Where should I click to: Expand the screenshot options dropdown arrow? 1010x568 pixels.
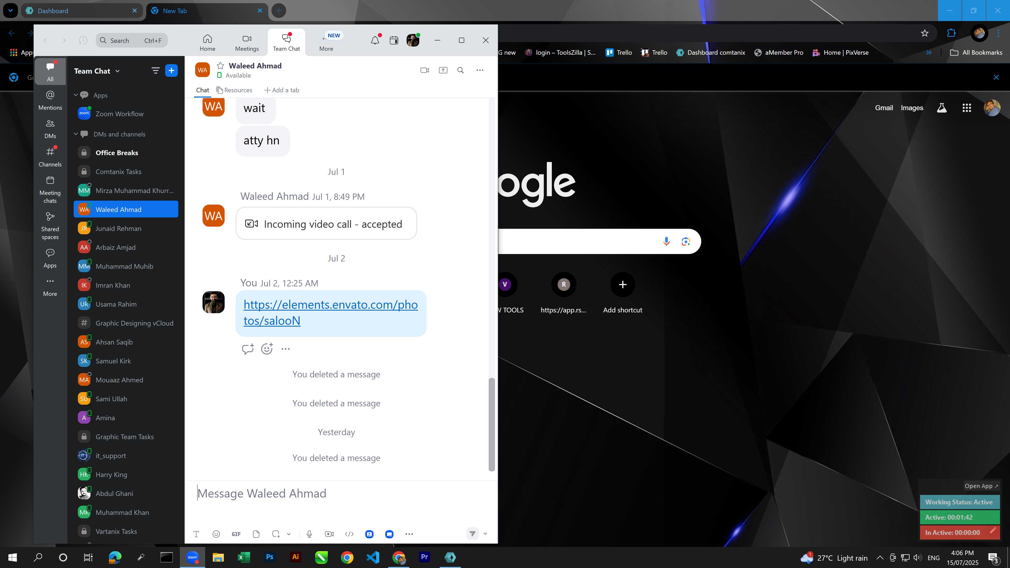point(289,534)
